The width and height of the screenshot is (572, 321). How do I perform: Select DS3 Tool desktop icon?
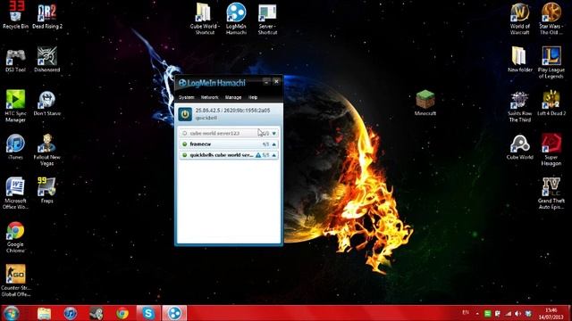15,61
